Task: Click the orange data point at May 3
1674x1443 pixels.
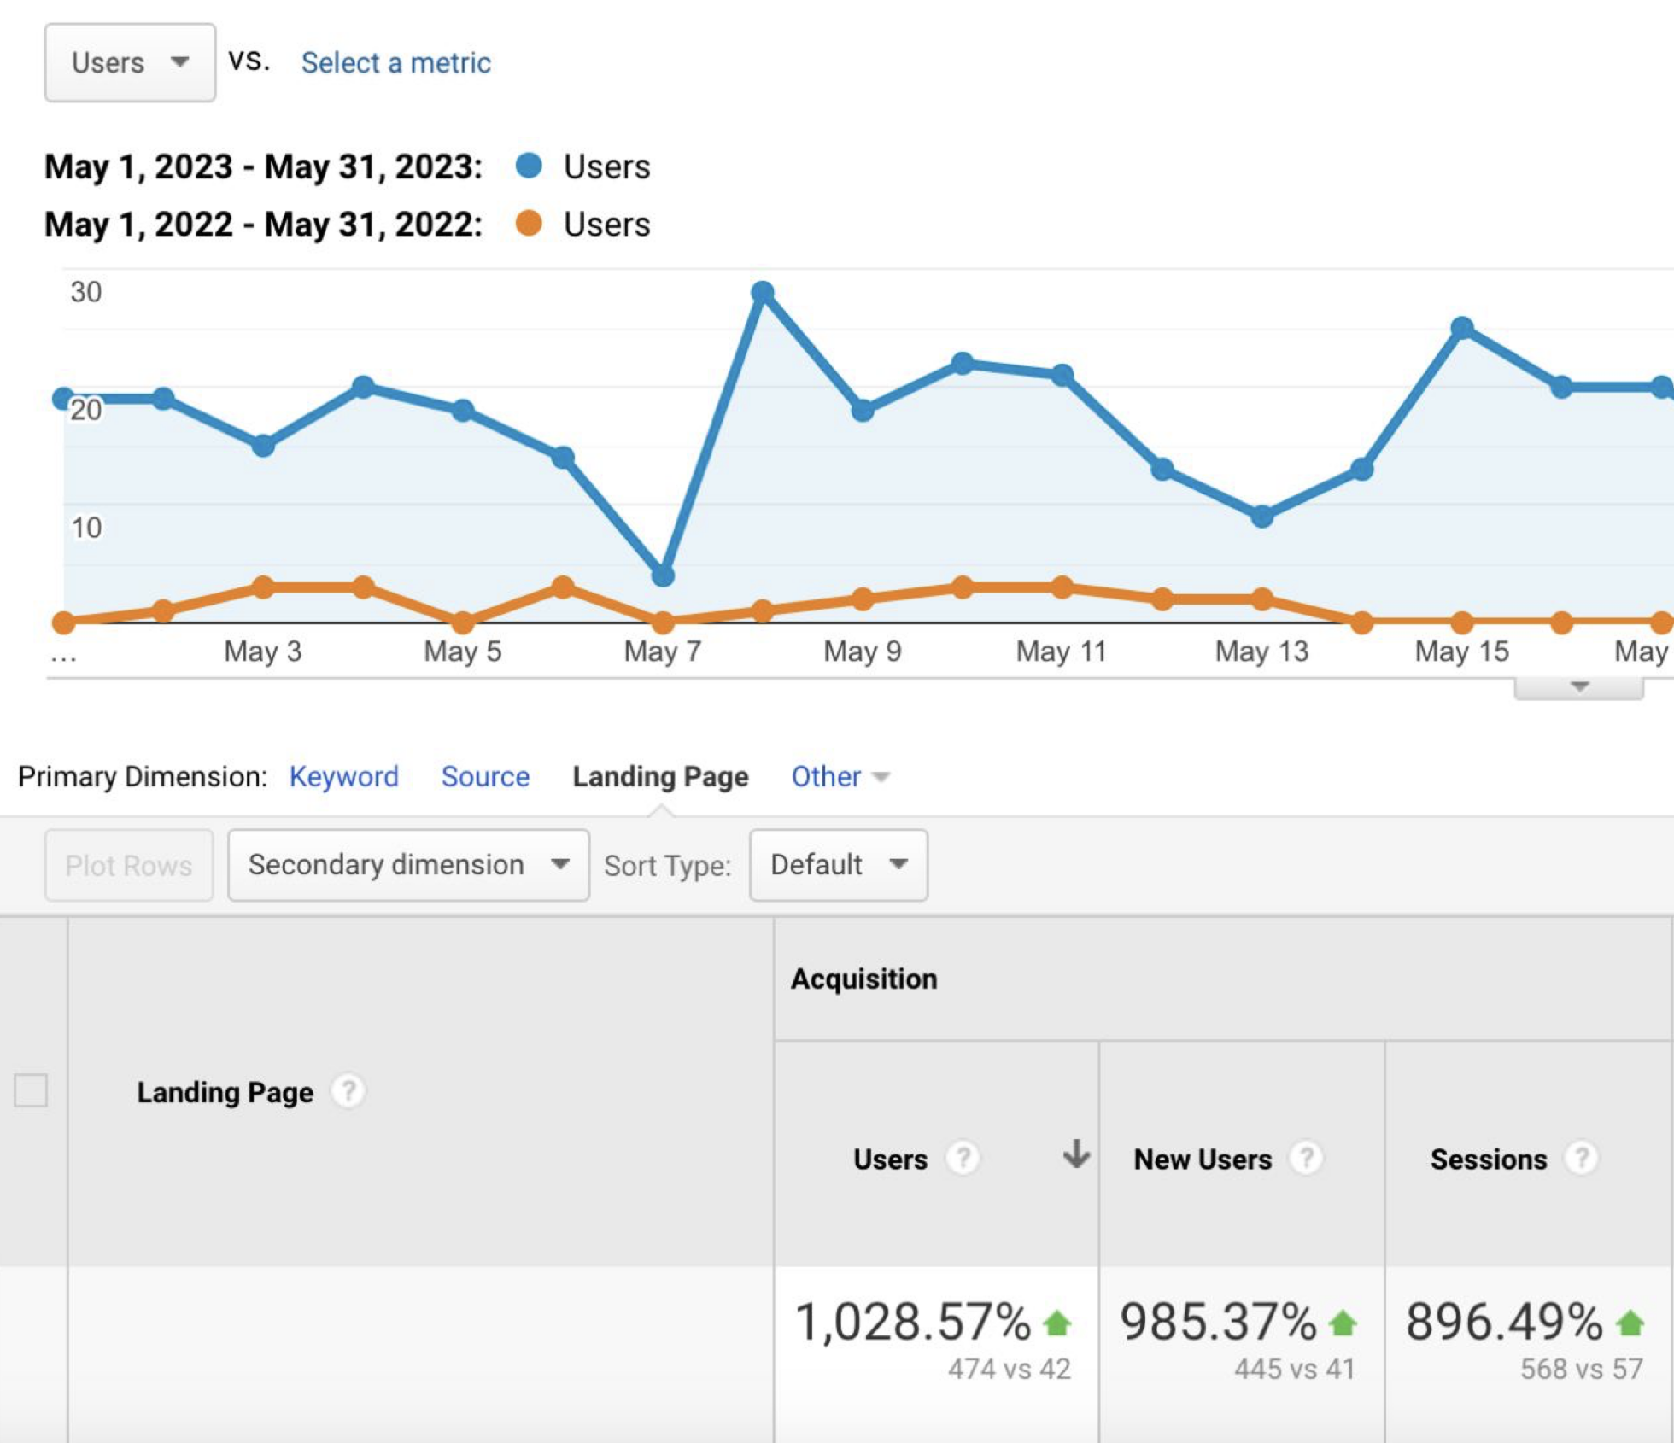Action: (263, 587)
